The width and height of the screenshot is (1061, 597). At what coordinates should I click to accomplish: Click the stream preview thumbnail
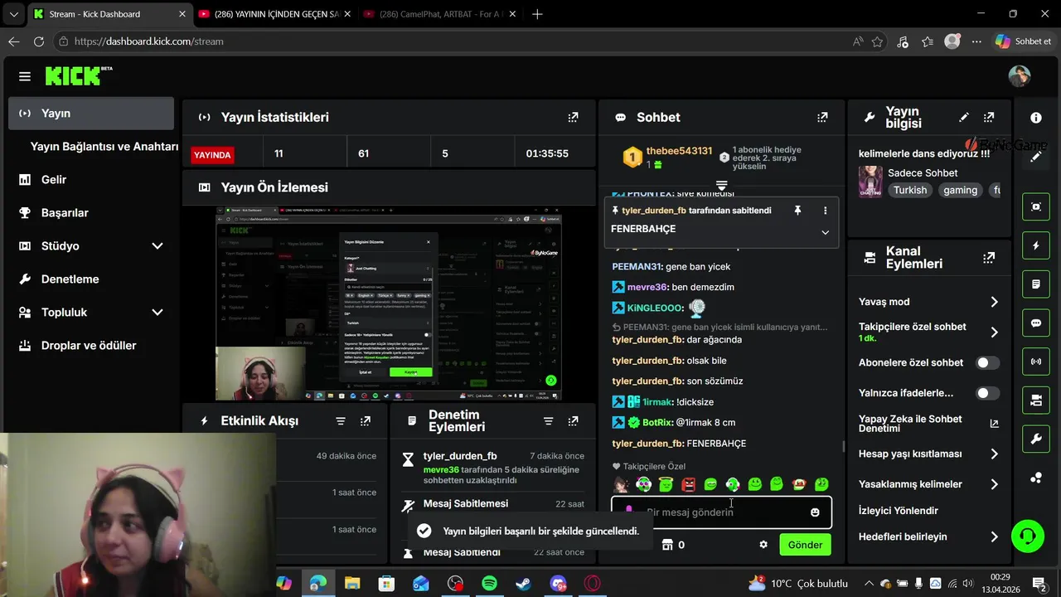(x=389, y=304)
